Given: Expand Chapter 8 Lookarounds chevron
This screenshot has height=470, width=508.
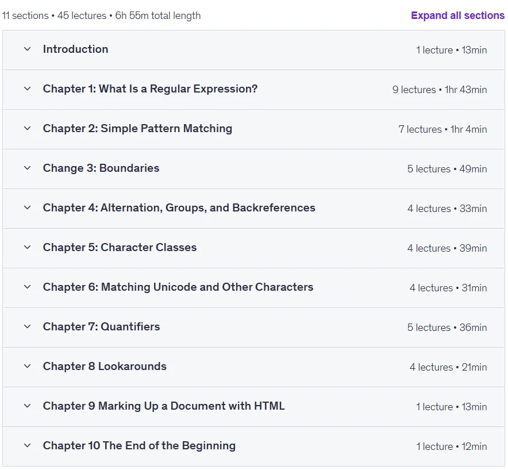Looking at the screenshot, I should tap(28, 367).
